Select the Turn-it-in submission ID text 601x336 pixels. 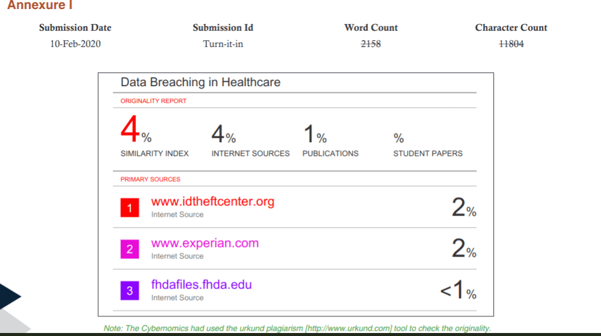click(x=223, y=44)
